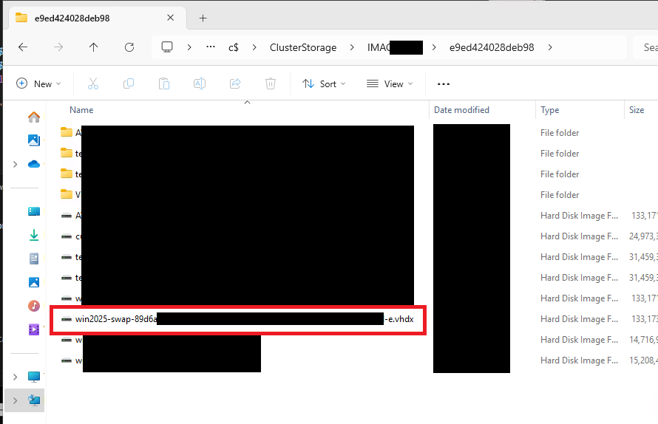The height and width of the screenshot is (424, 658).
Task: Go up one directory level
Action: point(93,47)
